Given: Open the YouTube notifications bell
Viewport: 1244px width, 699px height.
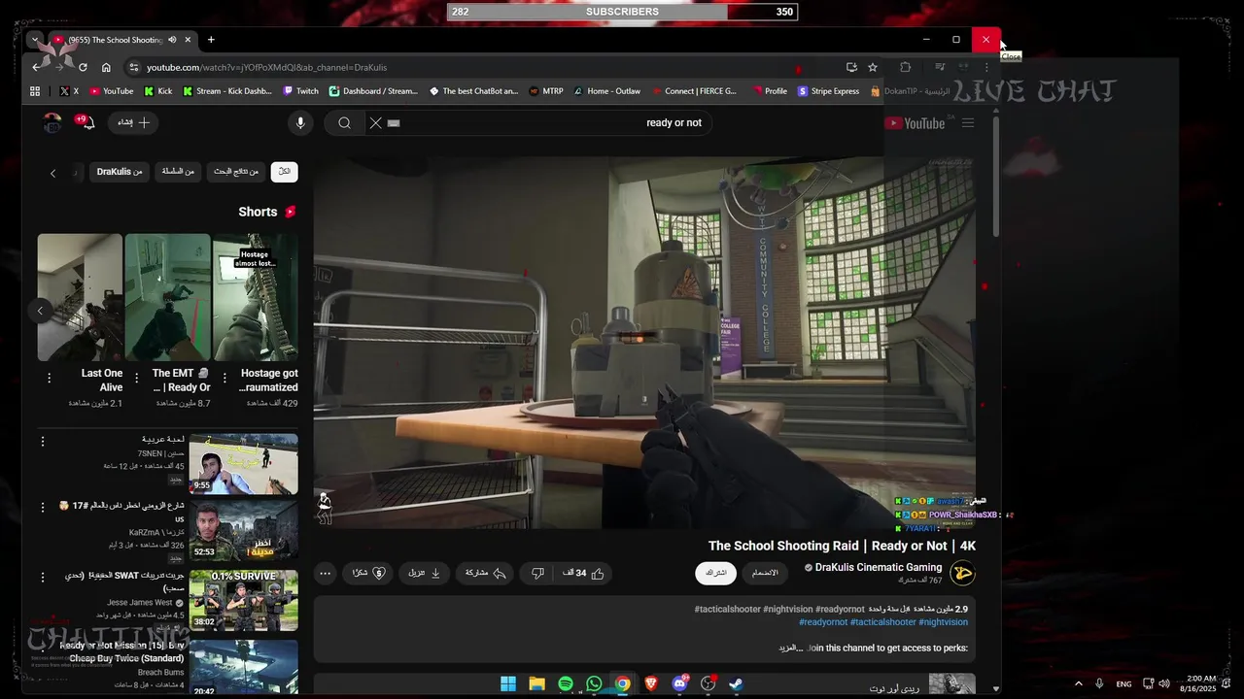Looking at the screenshot, I should [86, 122].
